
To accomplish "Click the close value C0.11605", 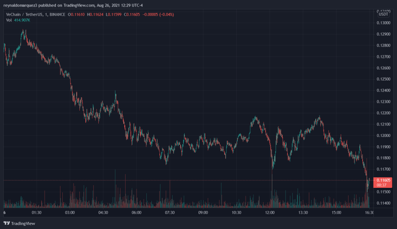I will [x=132, y=14].
